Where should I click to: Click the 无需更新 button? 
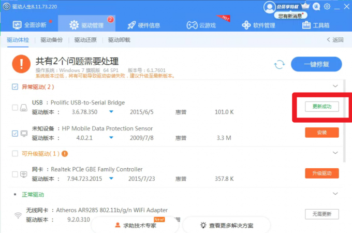(x=321, y=214)
